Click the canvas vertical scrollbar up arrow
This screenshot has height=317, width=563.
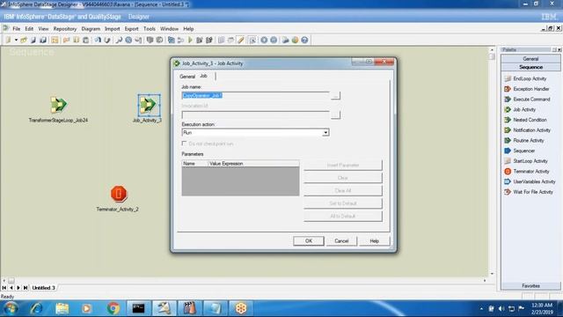click(x=492, y=50)
